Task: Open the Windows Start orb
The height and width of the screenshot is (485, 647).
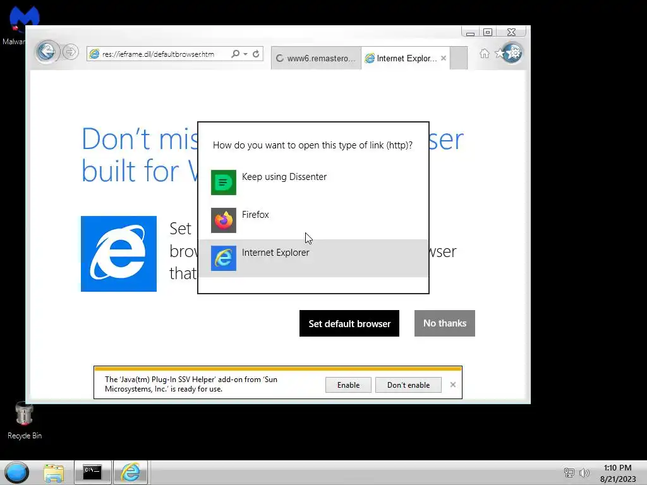Action: pyautogui.click(x=17, y=472)
